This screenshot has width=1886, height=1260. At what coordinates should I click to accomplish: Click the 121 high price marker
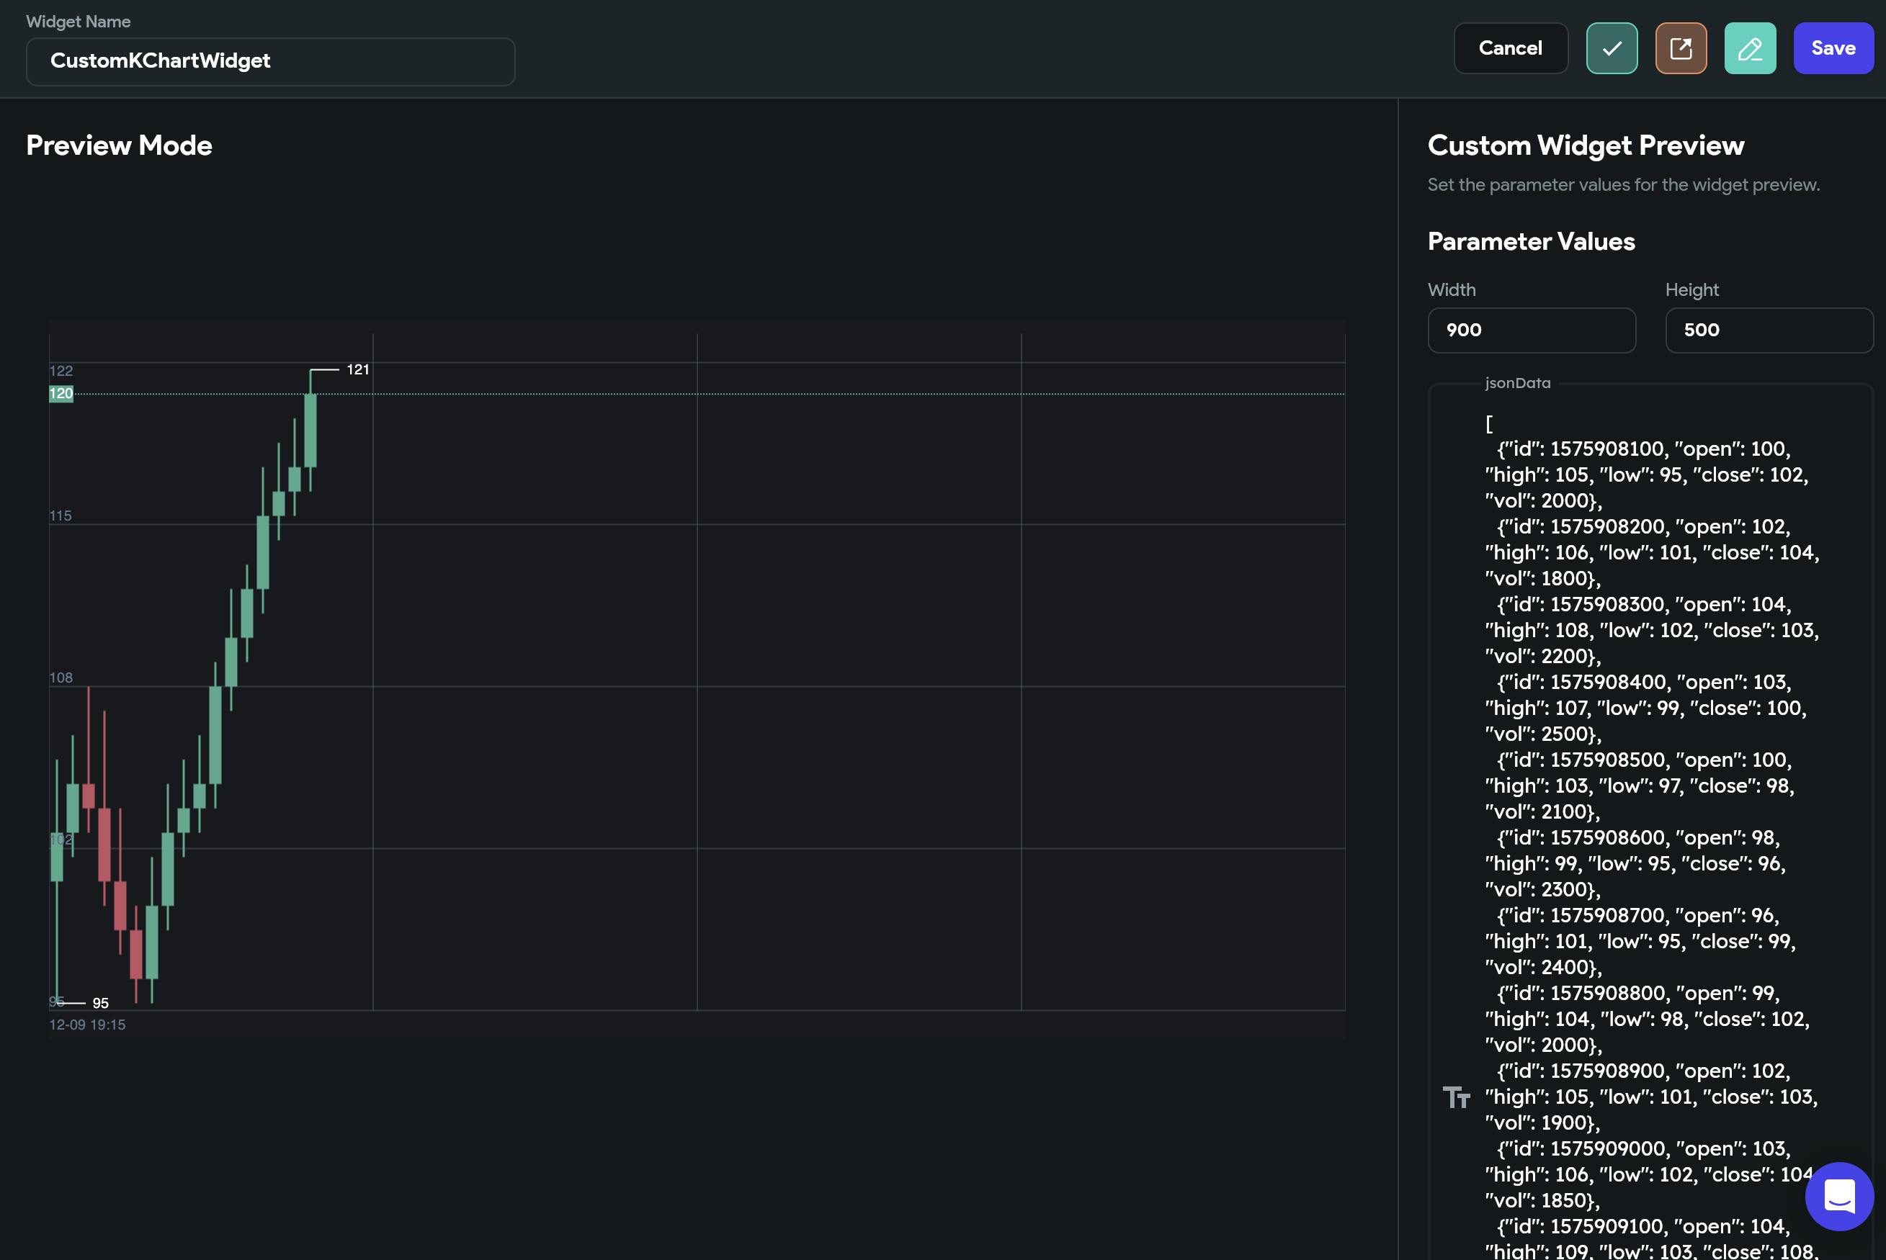[358, 369]
